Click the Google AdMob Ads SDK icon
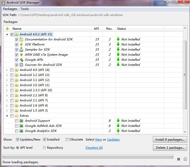The height and width of the screenshot is (167, 190). pos(21,126)
